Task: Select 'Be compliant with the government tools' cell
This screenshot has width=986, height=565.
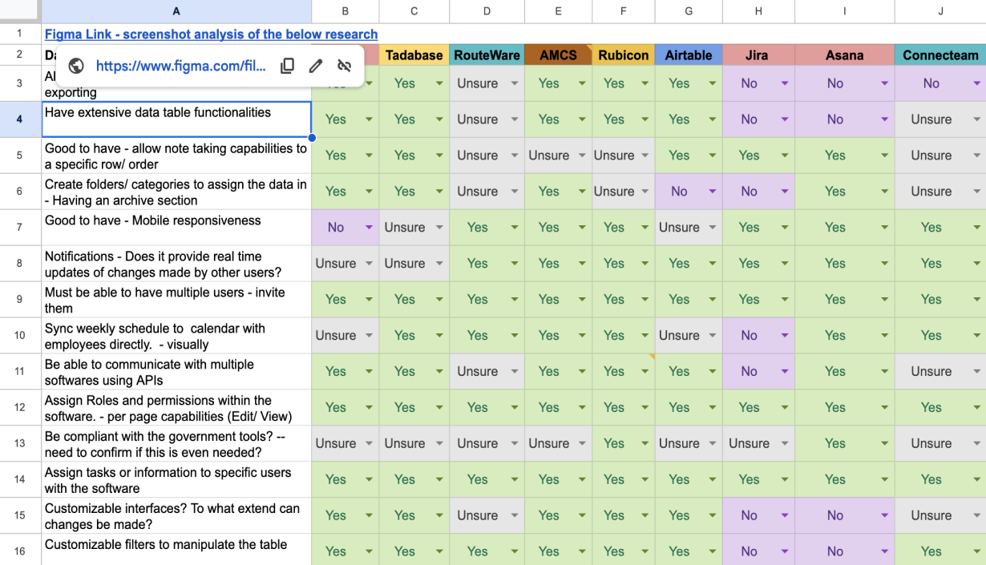Action: [x=176, y=443]
